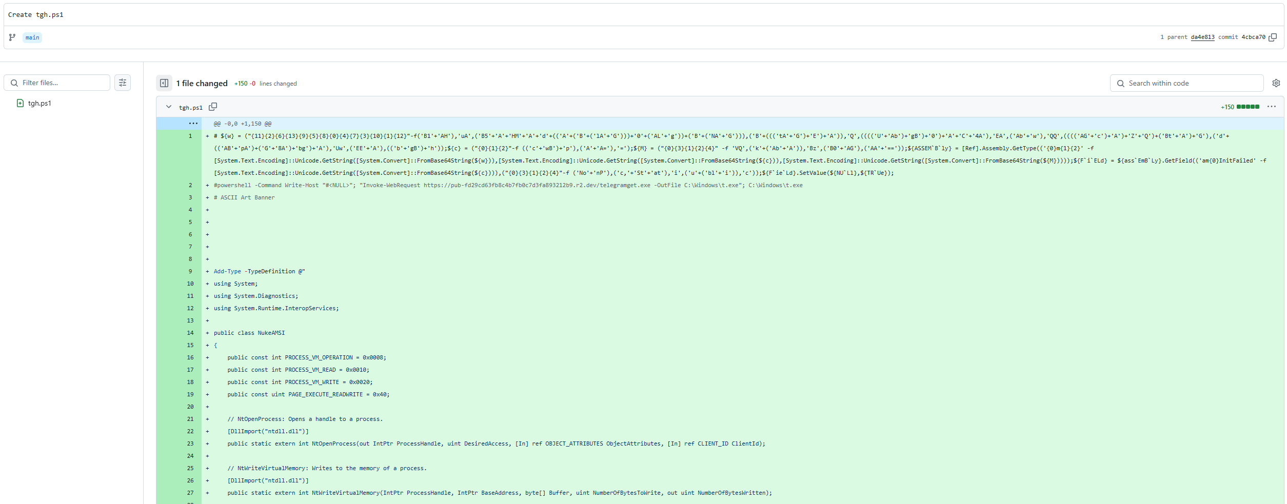Select tgh.ps1 in the file tree

tap(39, 103)
